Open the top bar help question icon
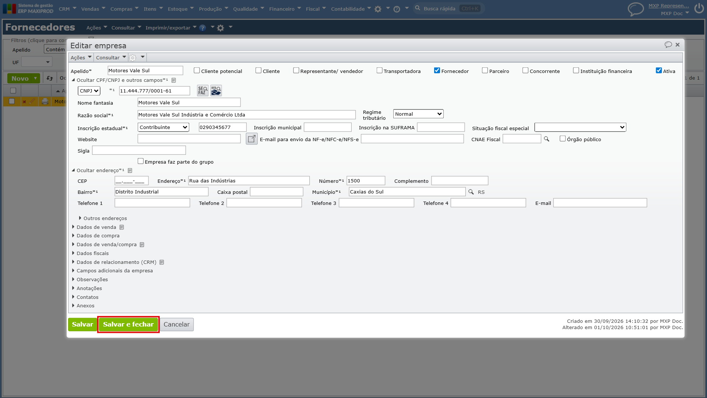This screenshot has width=707, height=398. pyautogui.click(x=397, y=9)
